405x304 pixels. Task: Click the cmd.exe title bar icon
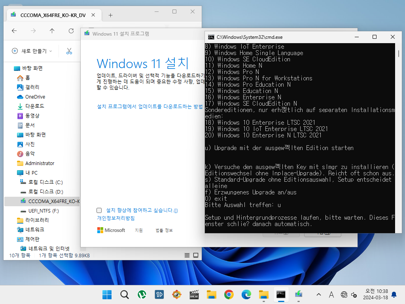[x=211, y=37]
